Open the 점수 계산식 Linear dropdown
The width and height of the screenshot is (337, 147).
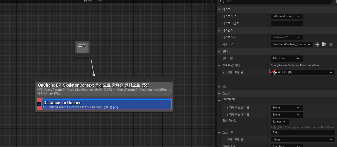280,122
